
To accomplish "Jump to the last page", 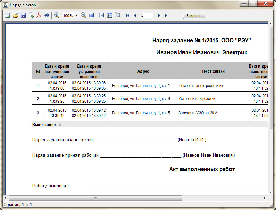I will point(166,16).
